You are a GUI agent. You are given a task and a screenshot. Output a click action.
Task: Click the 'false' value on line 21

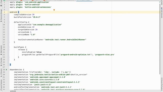(x=39, y=52)
